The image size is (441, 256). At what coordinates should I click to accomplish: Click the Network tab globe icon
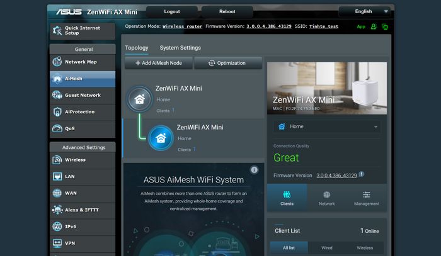[326, 194]
